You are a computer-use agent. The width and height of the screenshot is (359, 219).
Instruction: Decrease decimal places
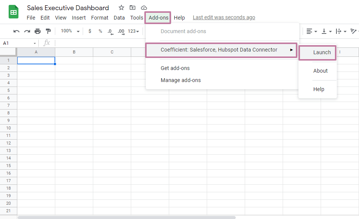coord(111,31)
